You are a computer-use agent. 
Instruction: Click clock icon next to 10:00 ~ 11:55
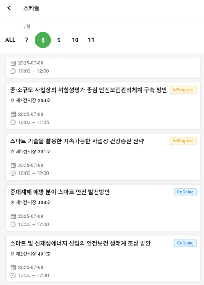click(x=13, y=122)
